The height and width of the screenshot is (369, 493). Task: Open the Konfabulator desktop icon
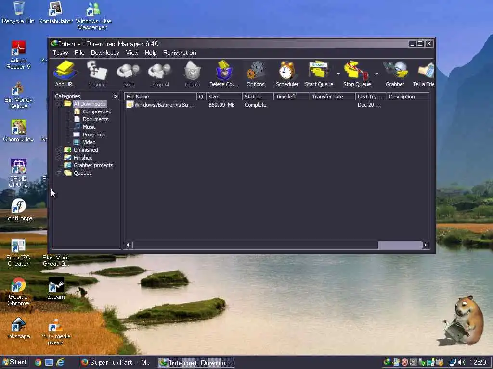[x=56, y=12]
